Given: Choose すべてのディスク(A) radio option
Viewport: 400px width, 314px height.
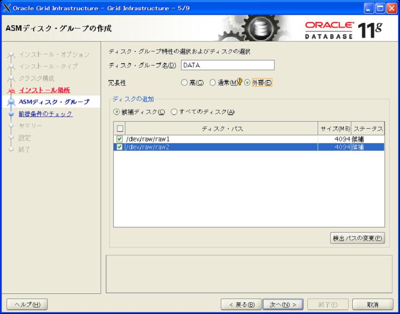Looking at the screenshot, I should 174,112.
